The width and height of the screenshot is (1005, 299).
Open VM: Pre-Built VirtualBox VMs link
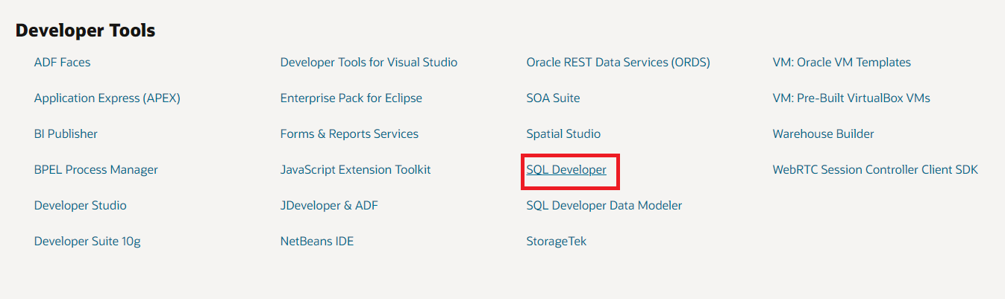pos(851,98)
